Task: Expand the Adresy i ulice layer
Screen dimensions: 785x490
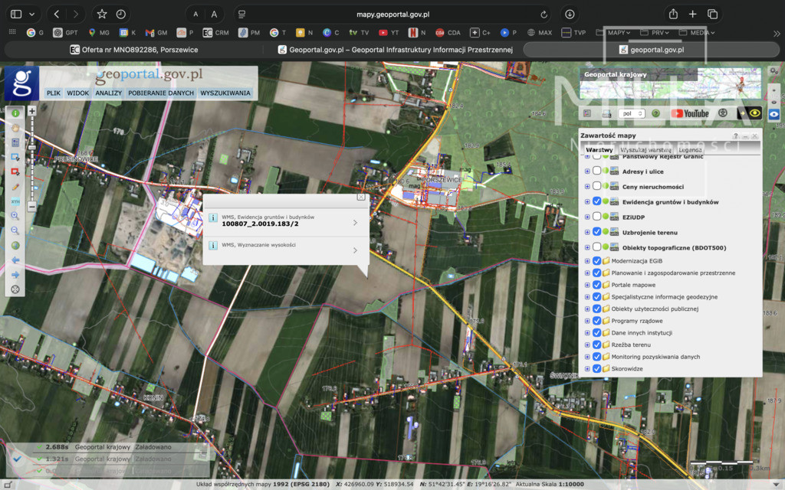Action: (587, 171)
